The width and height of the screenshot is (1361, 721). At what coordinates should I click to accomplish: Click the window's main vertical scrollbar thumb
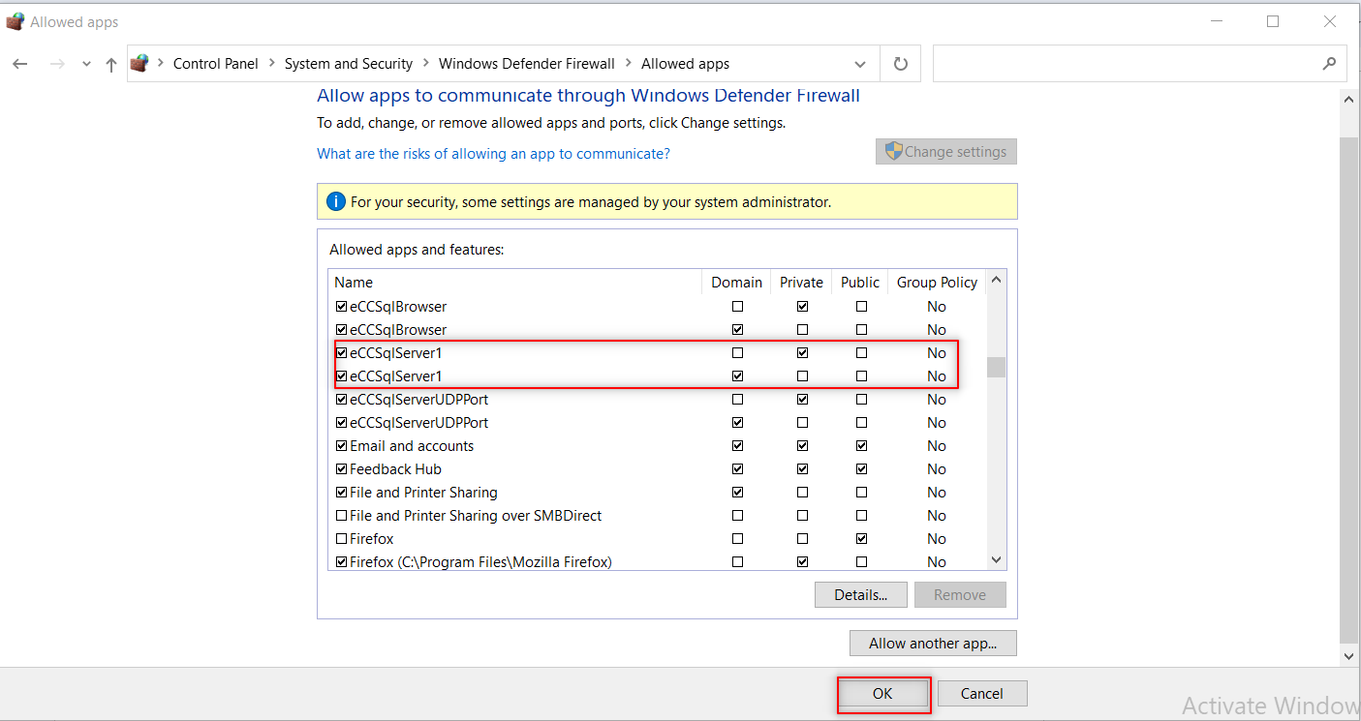coord(1350,389)
